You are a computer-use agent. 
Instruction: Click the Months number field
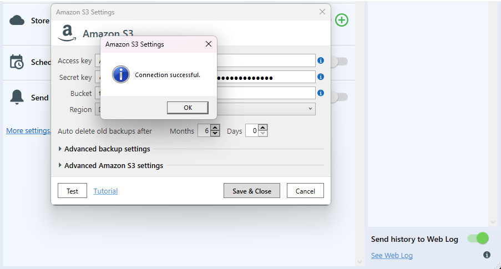[205, 130]
